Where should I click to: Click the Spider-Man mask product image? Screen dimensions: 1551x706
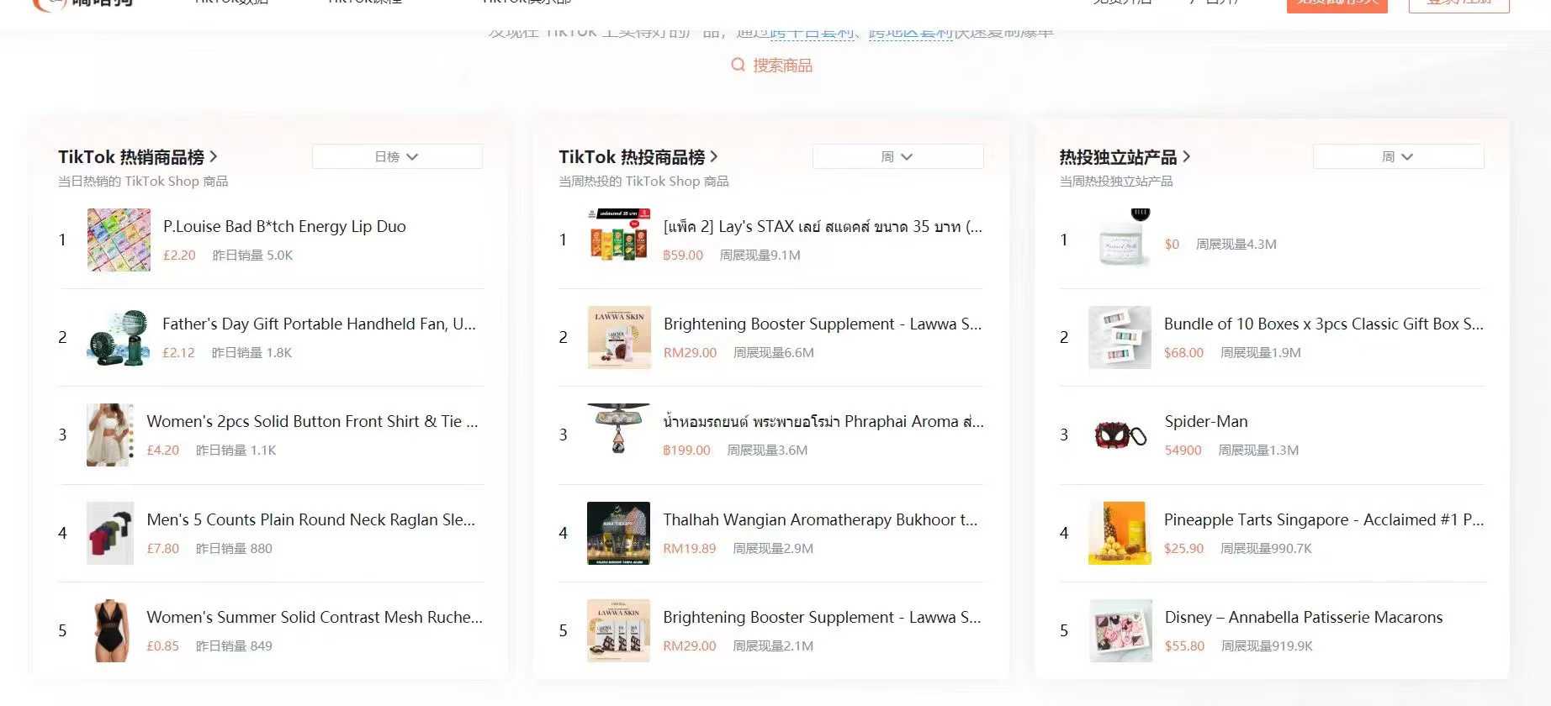point(1120,435)
